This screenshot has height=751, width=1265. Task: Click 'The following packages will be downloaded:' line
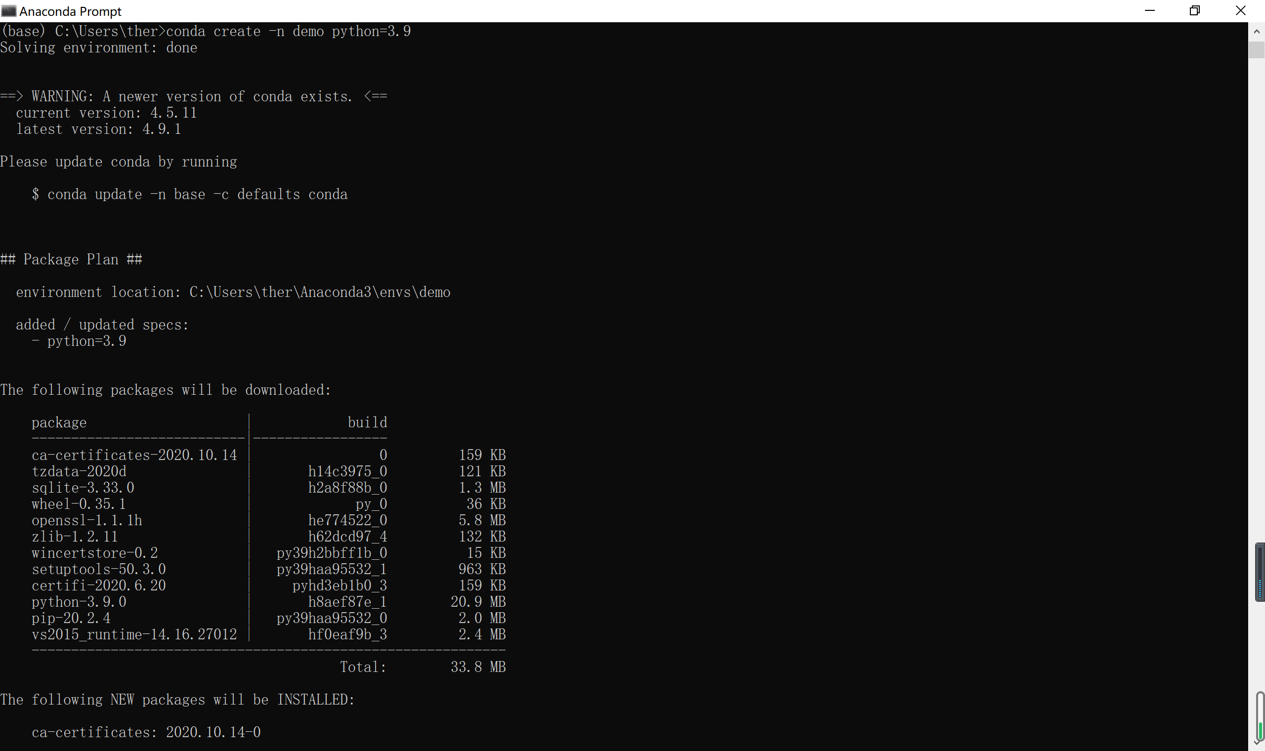tap(166, 390)
